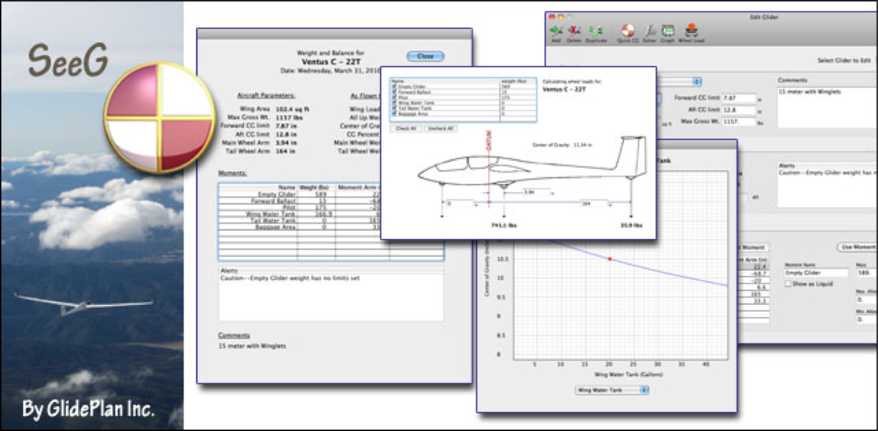Image resolution: width=878 pixels, height=431 pixels.
Task: Click the Delete glider toolbar icon
Action: point(575,30)
